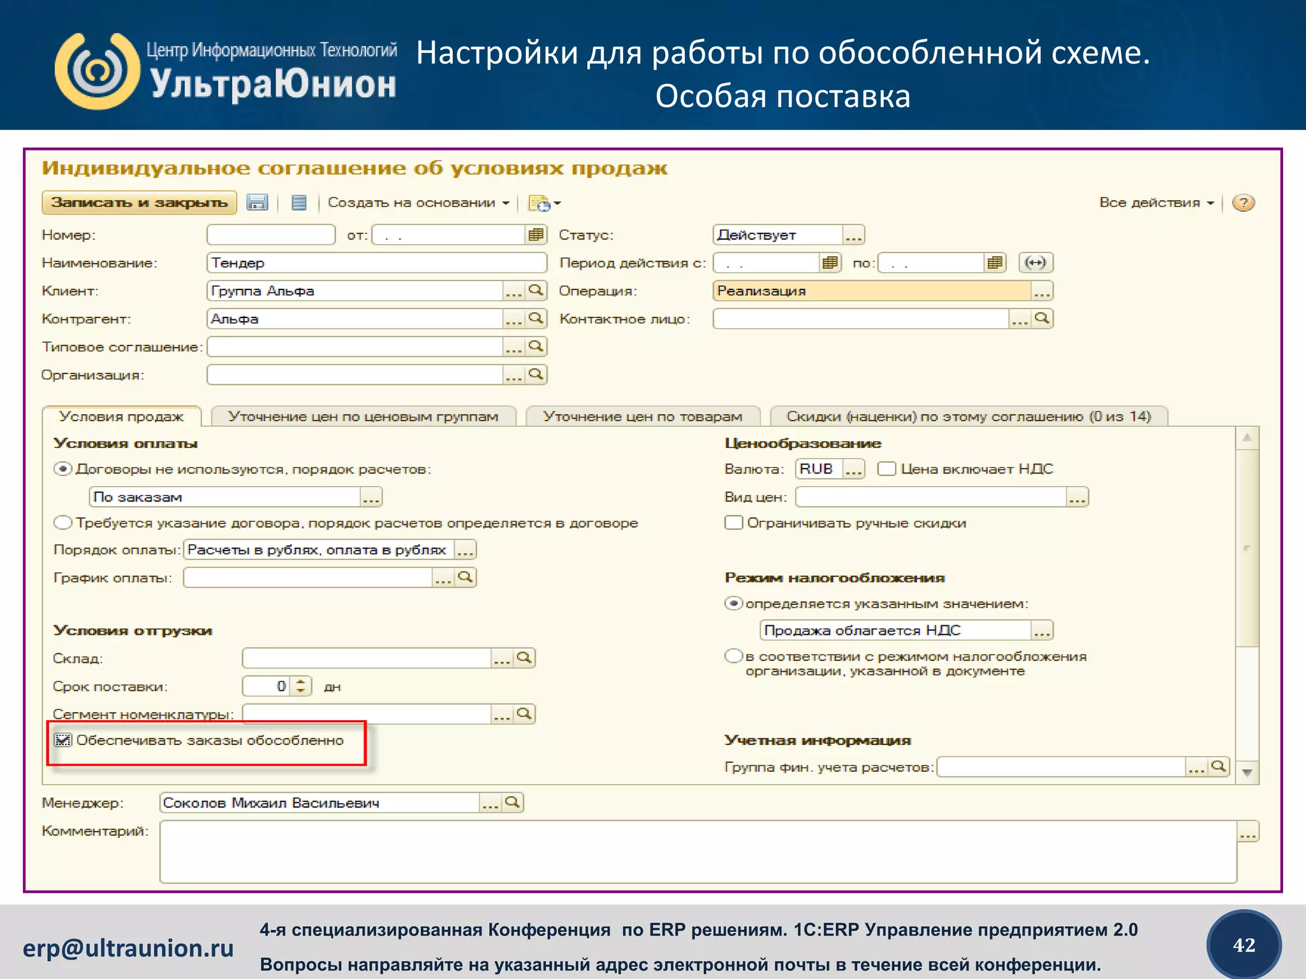Open Склад selection ellipsis button
1306x979 pixels.
point(502,658)
